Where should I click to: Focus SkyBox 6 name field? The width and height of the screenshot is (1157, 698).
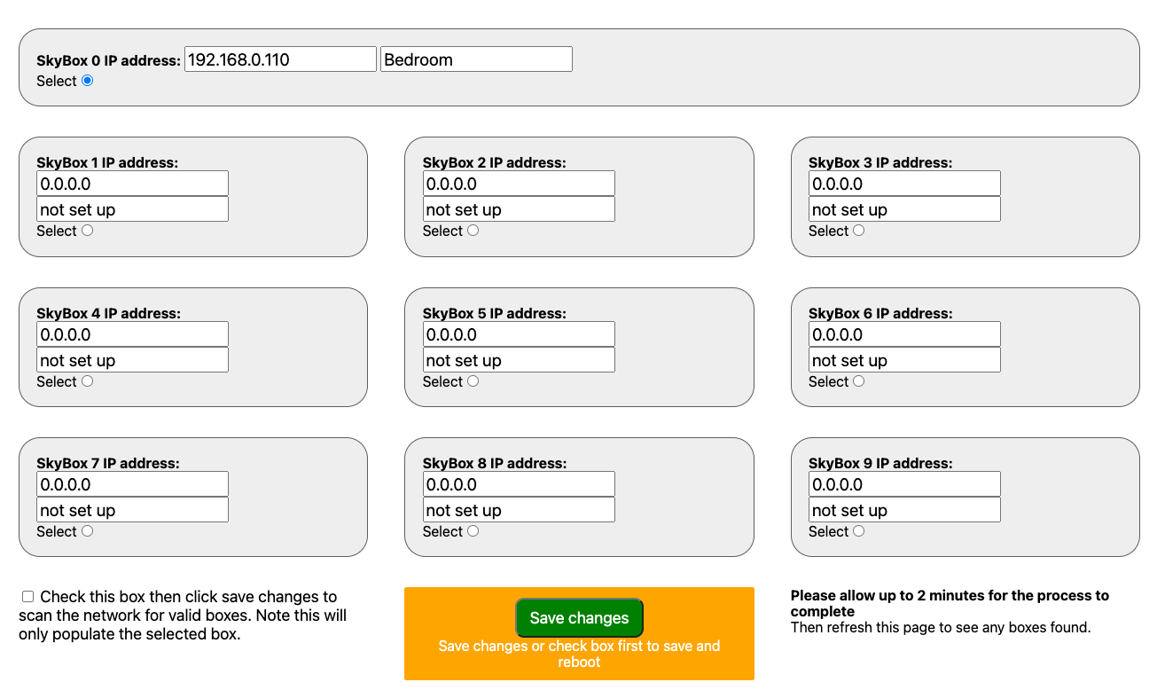point(904,360)
